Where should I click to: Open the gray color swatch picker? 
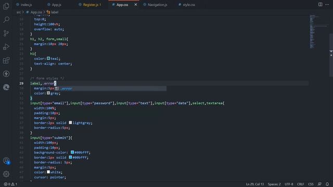(48, 93)
